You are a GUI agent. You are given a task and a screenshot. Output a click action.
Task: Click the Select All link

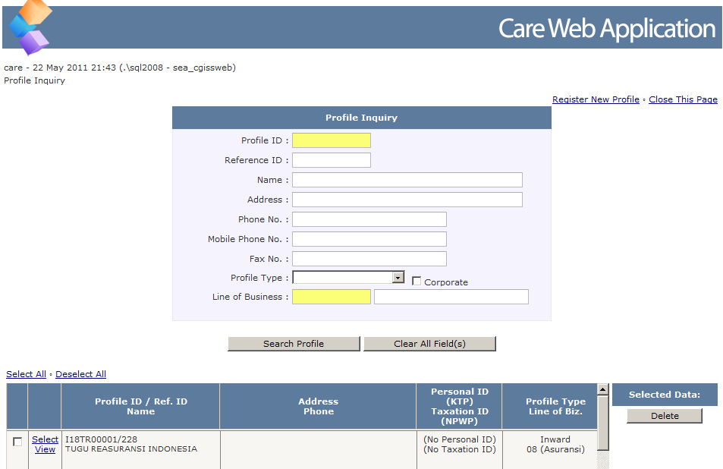[26, 374]
